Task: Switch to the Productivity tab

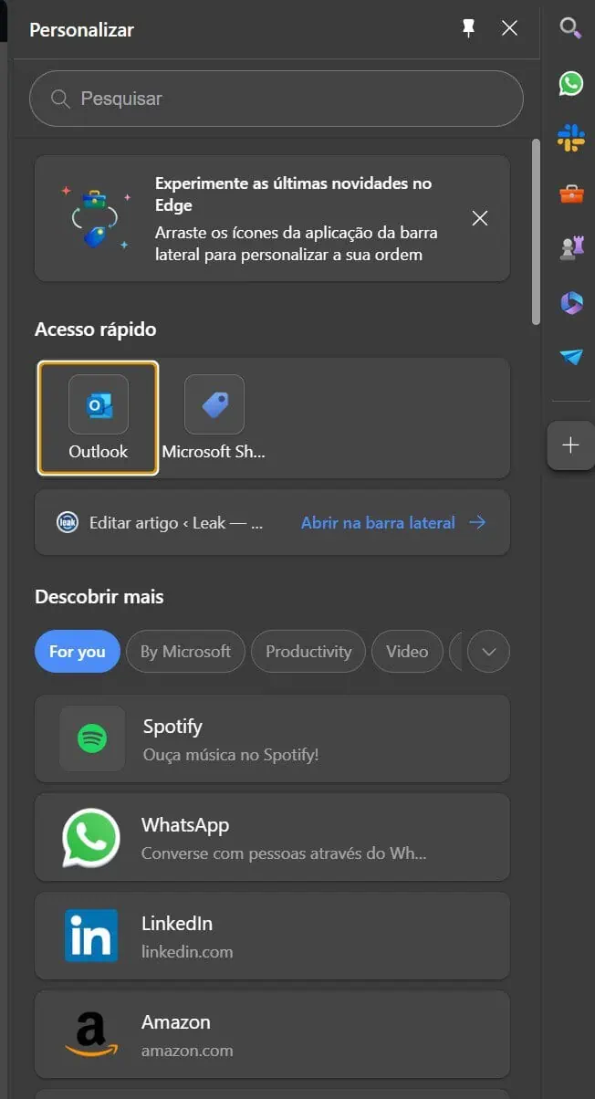Action: tap(308, 652)
